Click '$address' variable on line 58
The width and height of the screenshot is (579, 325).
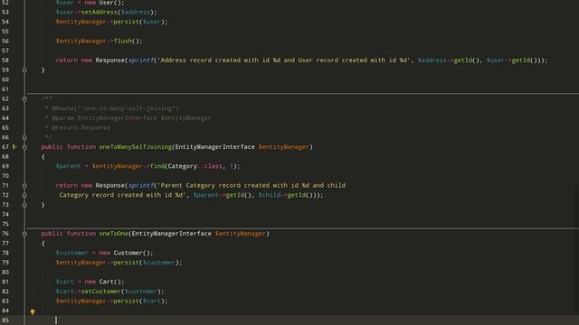pos(432,60)
